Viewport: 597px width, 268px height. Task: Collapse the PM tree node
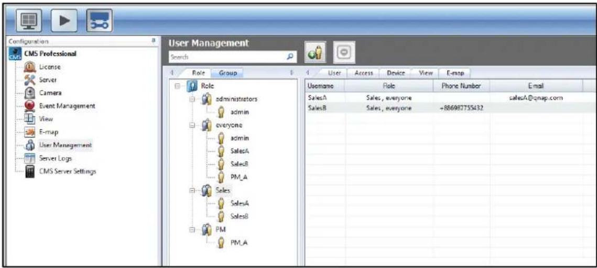click(193, 230)
